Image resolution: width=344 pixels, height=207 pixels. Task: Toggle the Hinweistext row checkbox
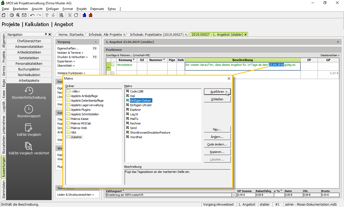point(113,65)
